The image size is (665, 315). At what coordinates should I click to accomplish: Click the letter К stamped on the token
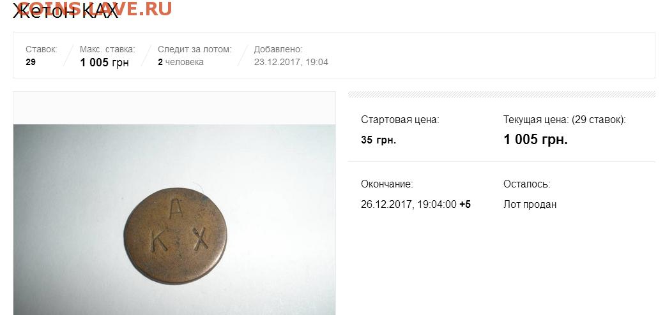coord(159,242)
